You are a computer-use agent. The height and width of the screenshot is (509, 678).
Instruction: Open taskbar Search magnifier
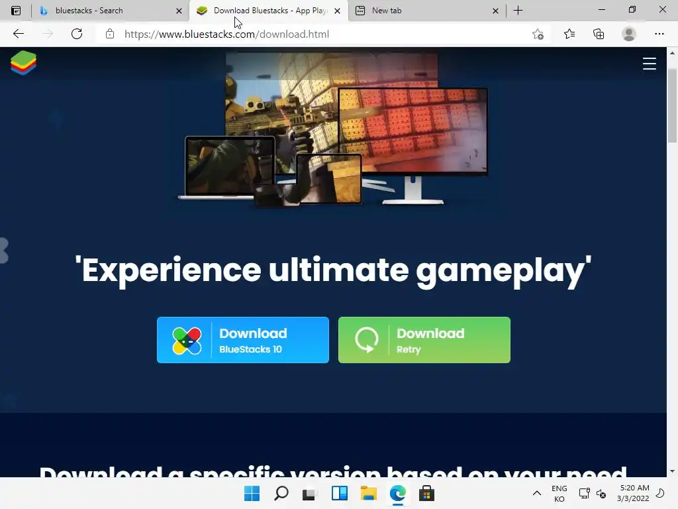coord(281,493)
